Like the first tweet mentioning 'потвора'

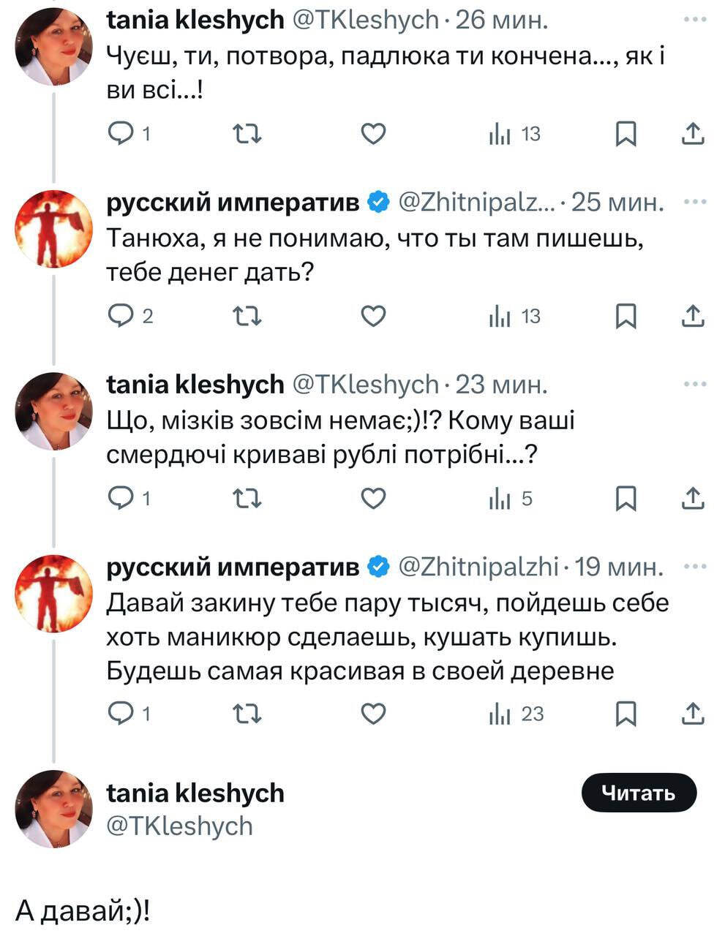pos(373,134)
